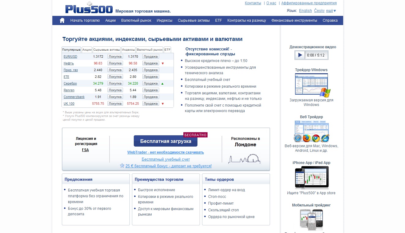Click 'Продажа' for EUR/USD
Screen dimensions: 405x233
click(x=151, y=56)
